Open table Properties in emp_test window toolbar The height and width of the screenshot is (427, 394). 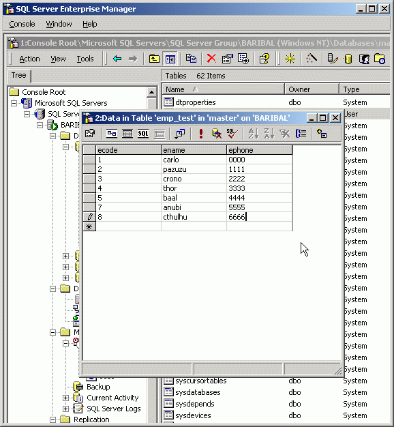click(x=90, y=134)
